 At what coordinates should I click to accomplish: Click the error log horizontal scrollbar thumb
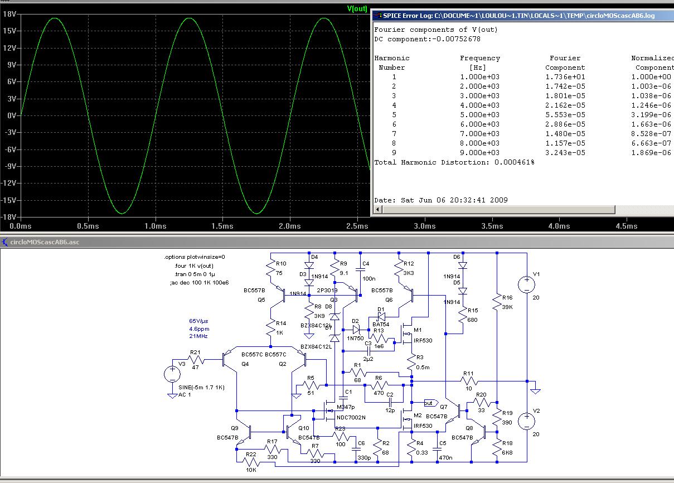tap(499, 210)
